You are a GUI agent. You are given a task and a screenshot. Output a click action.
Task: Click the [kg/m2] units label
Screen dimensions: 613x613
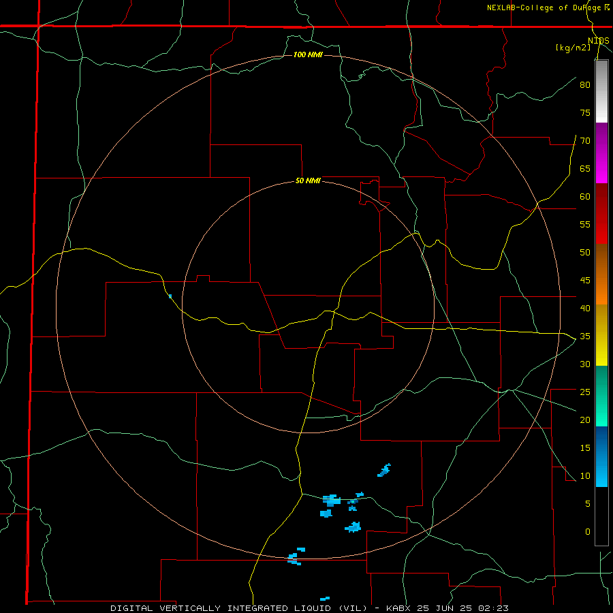click(x=573, y=48)
